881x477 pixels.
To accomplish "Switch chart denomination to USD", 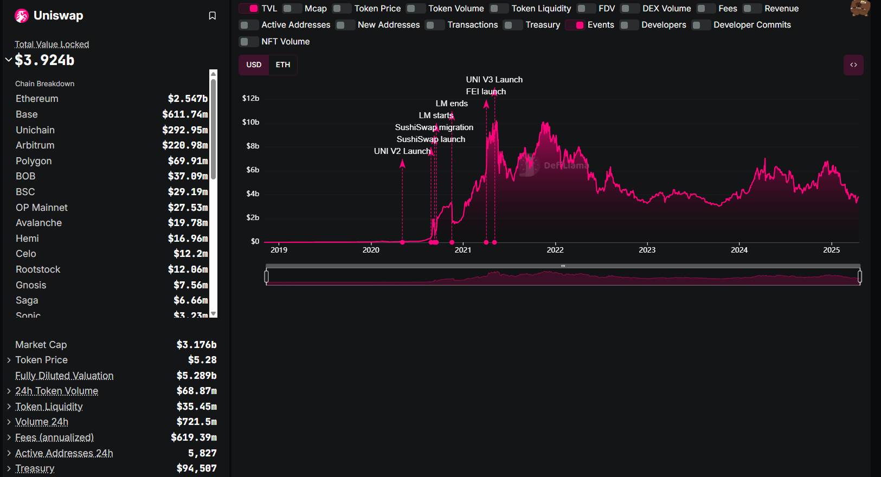I will 254,65.
